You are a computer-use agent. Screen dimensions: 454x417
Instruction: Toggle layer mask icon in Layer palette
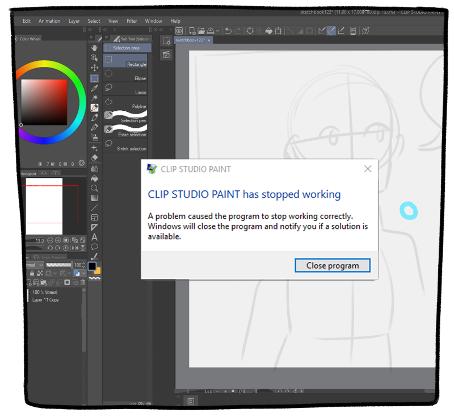click(67, 282)
